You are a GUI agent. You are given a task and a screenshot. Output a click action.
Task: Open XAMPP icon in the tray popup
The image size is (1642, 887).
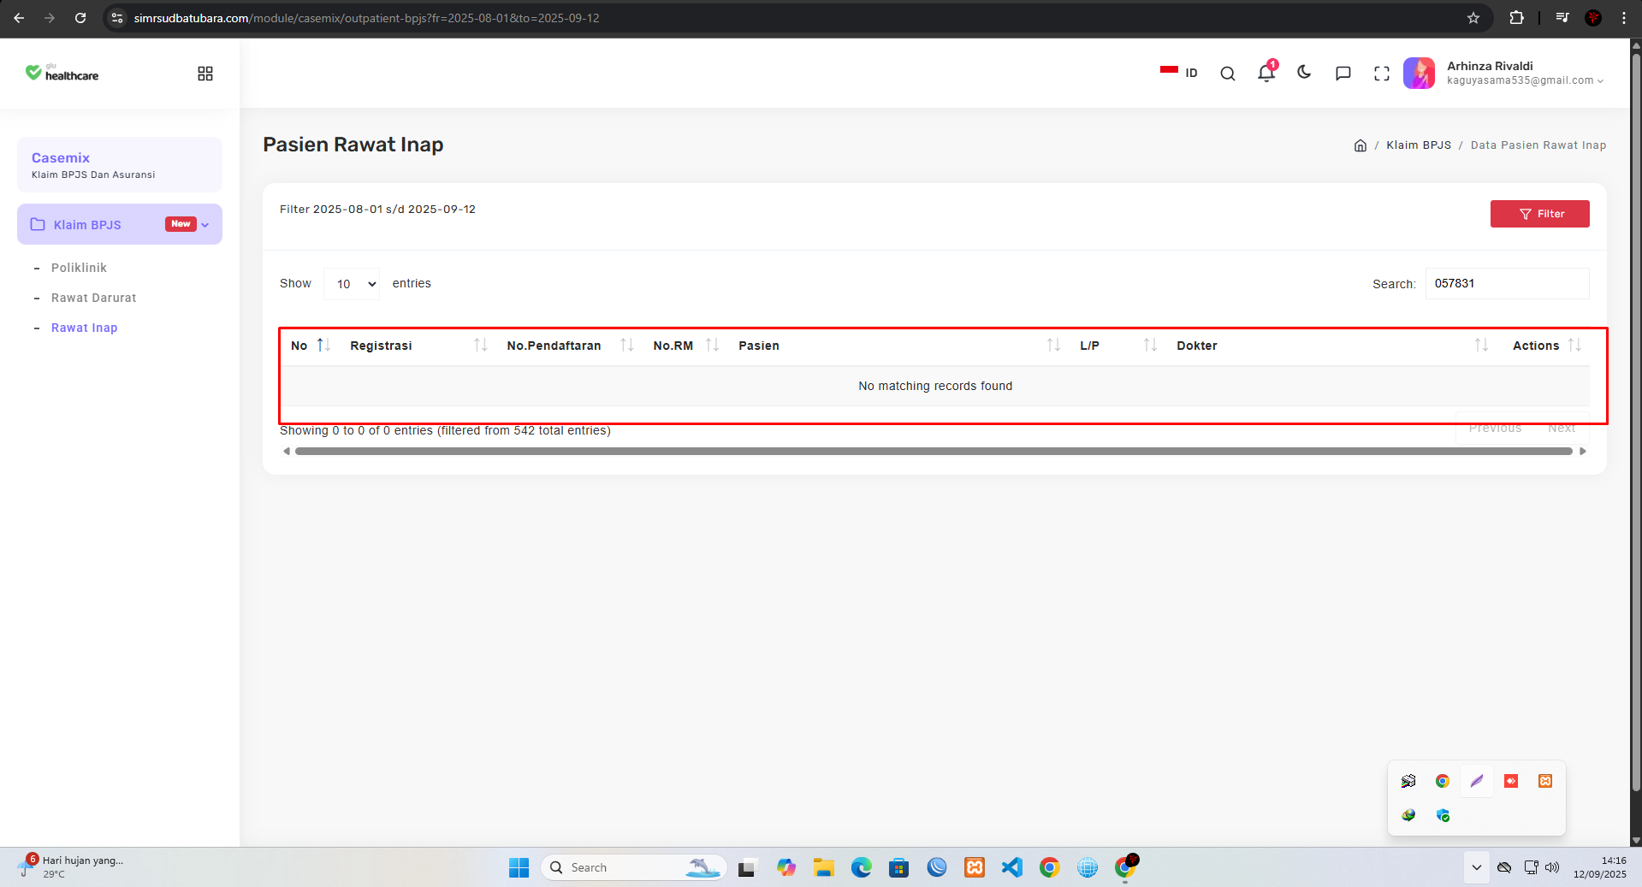[x=1545, y=781]
